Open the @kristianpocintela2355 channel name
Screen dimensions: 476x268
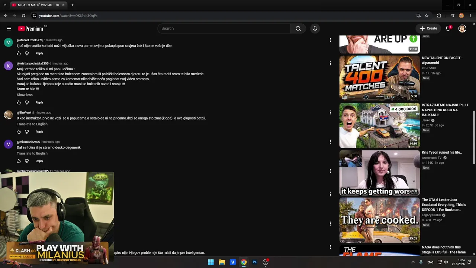pyautogui.click(x=33, y=64)
